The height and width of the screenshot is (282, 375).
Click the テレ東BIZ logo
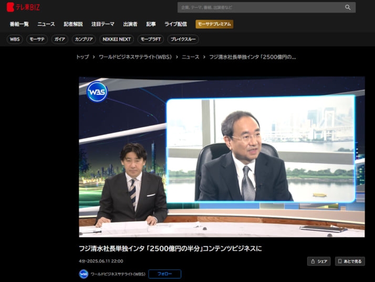click(23, 7)
